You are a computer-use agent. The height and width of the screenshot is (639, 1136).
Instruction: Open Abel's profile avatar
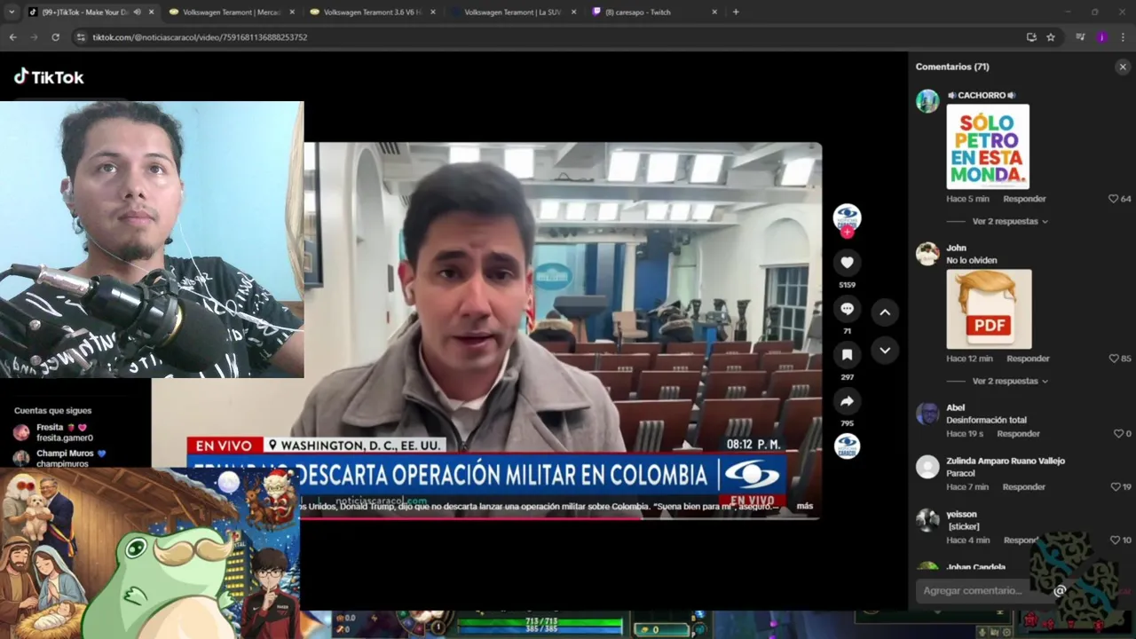(x=927, y=414)
